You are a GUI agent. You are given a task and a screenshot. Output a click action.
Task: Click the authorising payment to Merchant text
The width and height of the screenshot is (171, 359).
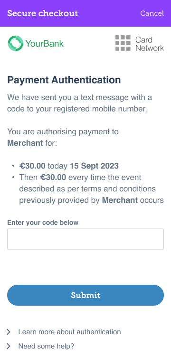63,138
